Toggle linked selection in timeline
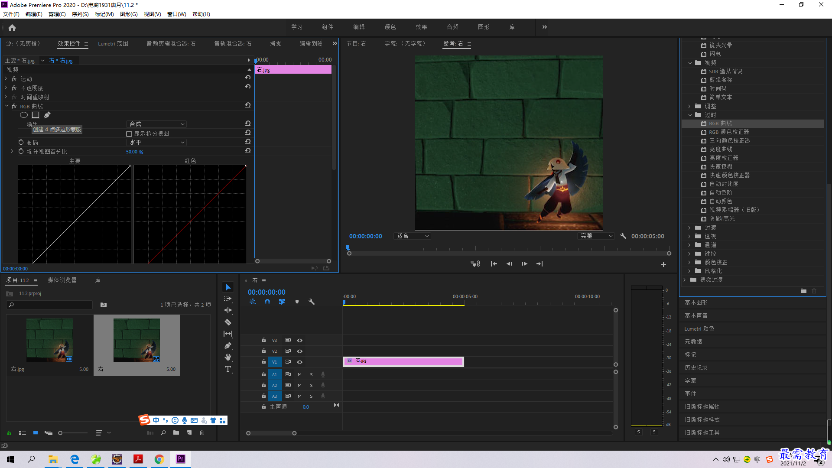The height and width of the screenshot is (468, 832). tap(282, 302)
